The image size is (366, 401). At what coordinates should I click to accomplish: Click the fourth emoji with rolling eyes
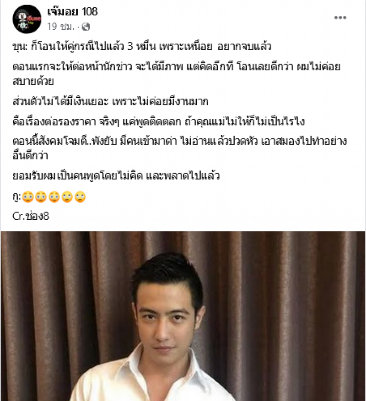[67, 197]
